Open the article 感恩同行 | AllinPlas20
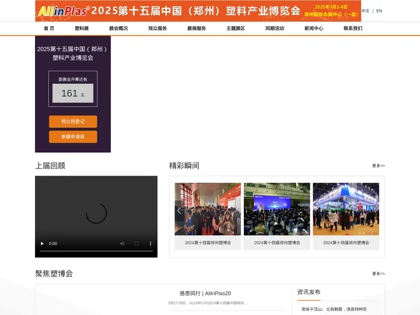Image resolution: width=420 pixels, height=315 pixels. click(x=205, y=293)
